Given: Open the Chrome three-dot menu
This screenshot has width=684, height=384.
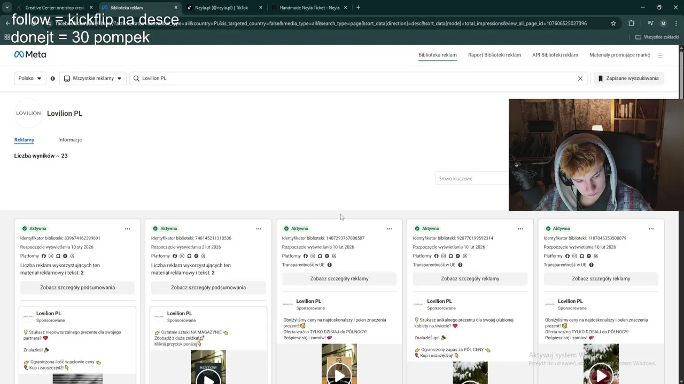Looking at the screenshot, I should coord(675,23).
